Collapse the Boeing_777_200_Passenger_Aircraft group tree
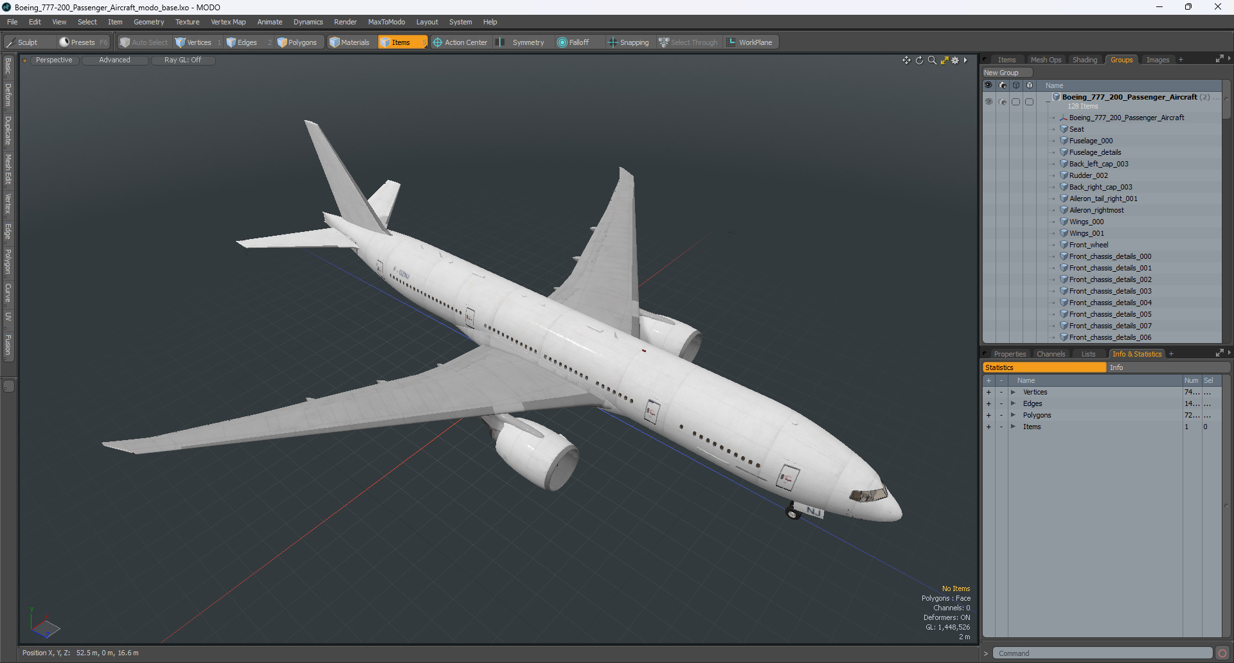Viewport: 1234px width, 663px height. [x=1048, y=102]
